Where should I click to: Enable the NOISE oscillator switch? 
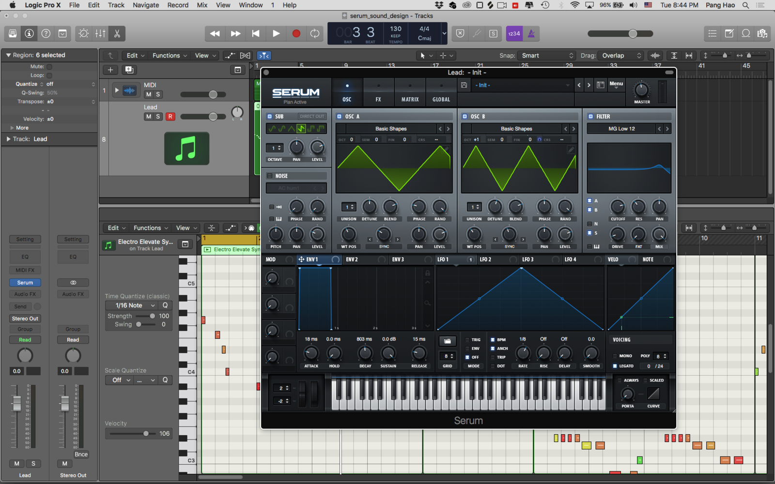click(x=270, y=176)
